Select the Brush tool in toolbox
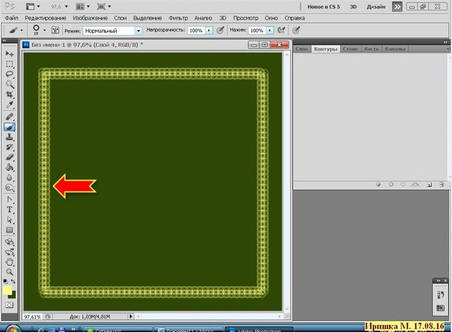 tap(9, 126)
